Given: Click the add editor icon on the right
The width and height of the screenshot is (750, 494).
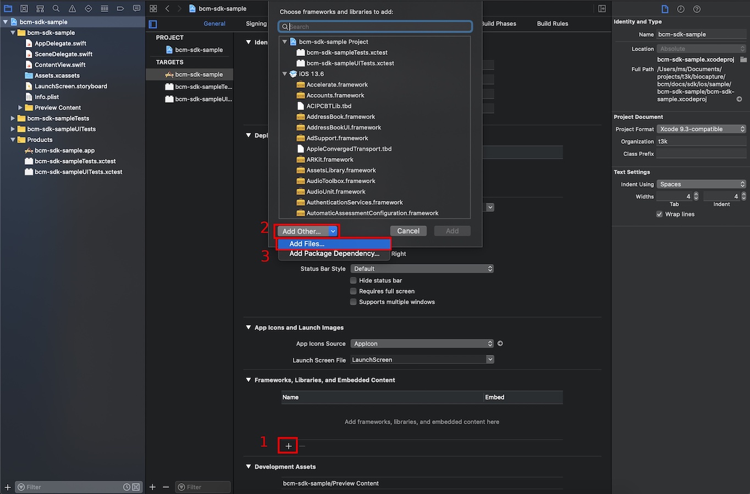Looking at the screenshot, I should click(602, 9).
